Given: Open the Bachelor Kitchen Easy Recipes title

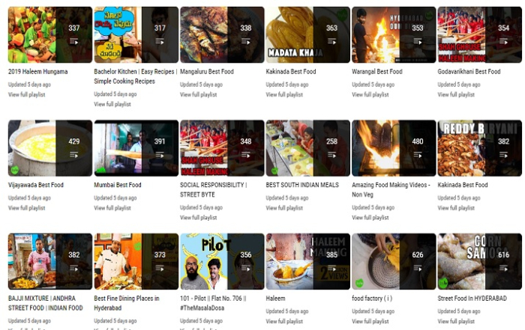Looking at the screenshot, I should click(136, 76).
